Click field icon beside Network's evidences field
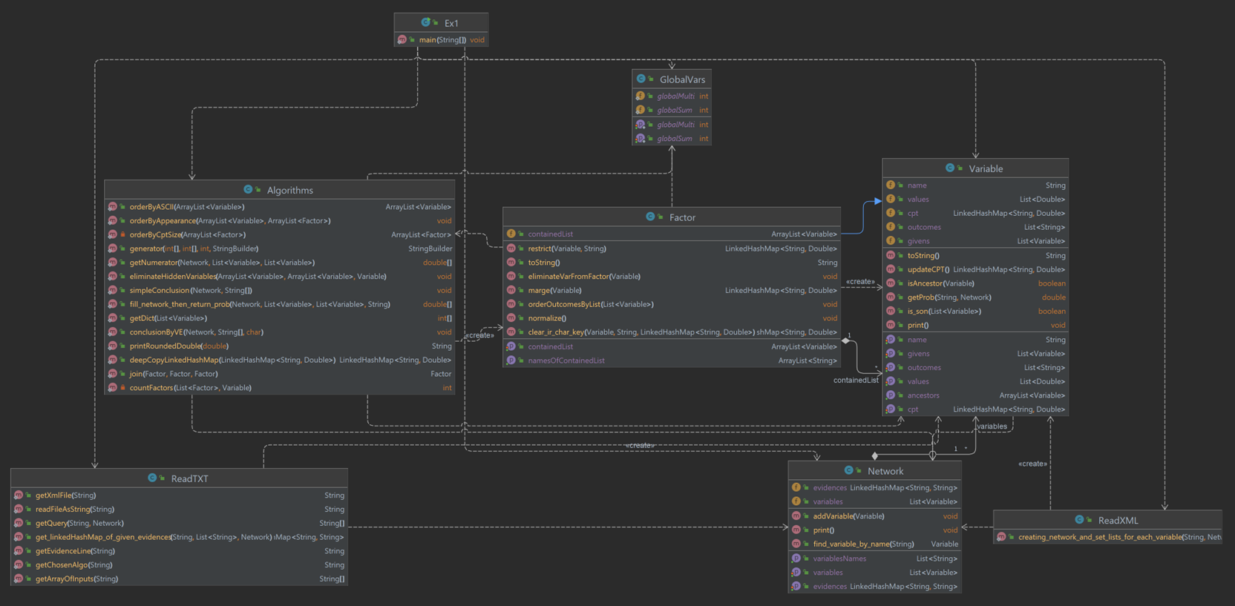 (796, 487)
